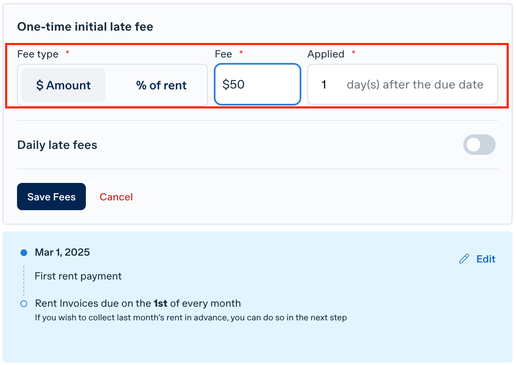Select the $ Amount fee type
Viewport: 516px width, 365px height.
click(63, 85)
